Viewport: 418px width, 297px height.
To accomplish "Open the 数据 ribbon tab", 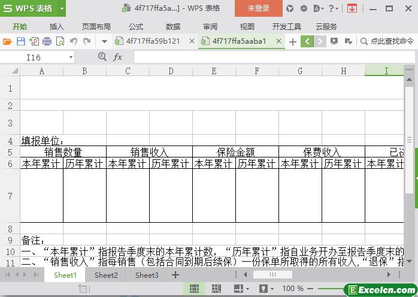I will pos(172,27).
